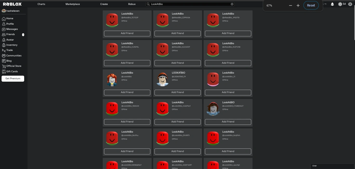This screenshot has height=169, width=355.
Task: Click the Roblox logo
Action: click(12, 4)
